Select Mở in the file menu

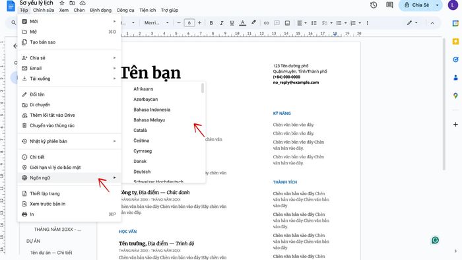pyautogui.click(x=69, y=32)
